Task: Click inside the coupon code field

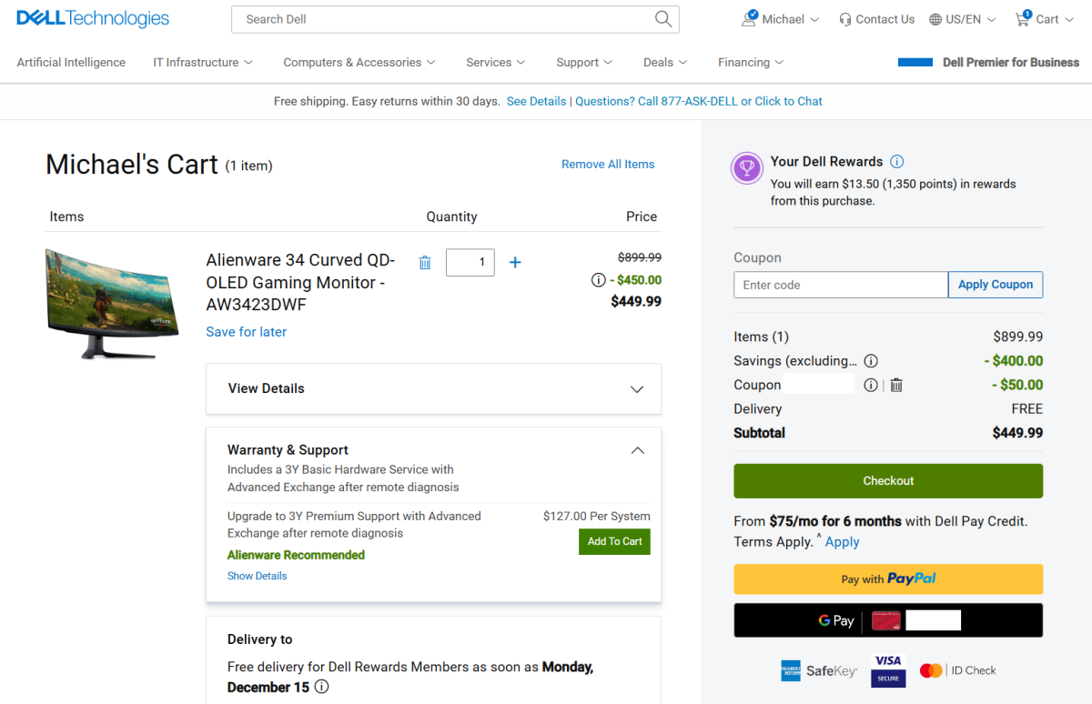Action: (x=839, y=285)
